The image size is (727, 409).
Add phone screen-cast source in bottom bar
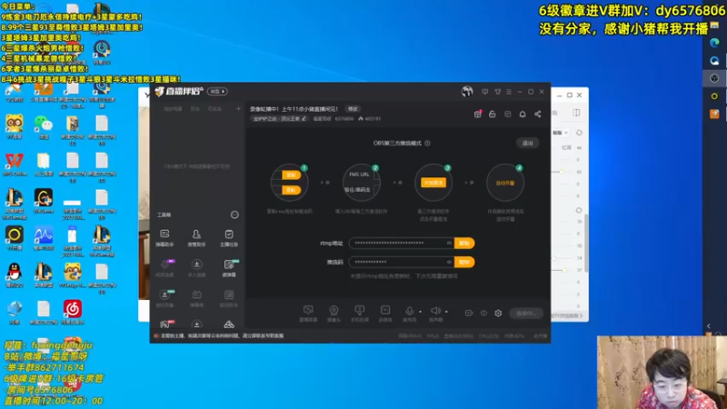tap(359, 313)
